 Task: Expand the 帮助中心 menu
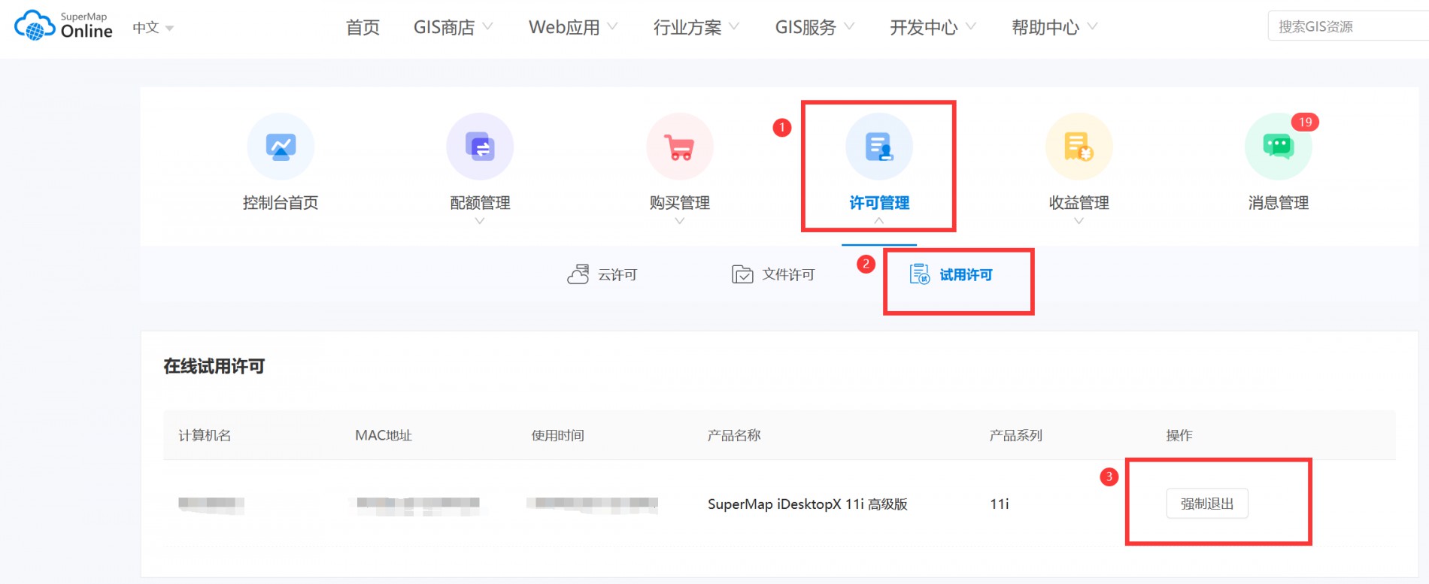(1054, 27)
